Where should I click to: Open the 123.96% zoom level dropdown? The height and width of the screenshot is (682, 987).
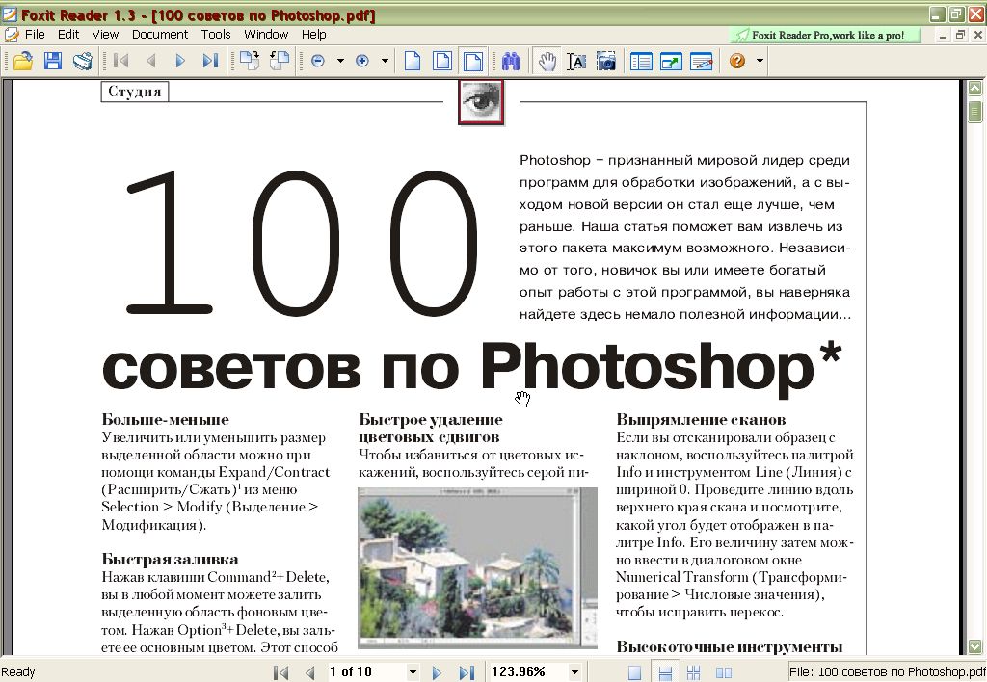pyautogui.click(x=574, y=672)
